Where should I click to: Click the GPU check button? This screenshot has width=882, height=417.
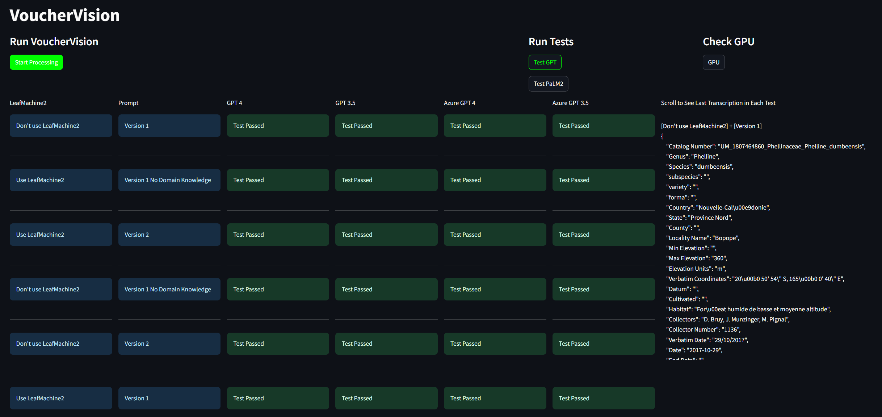point(713,62)
